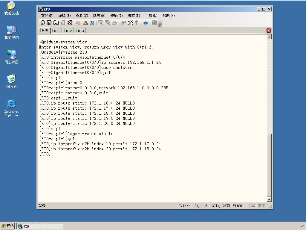This screenshot has height=230, width=306.
Task: Click the 大写 caps lock indicator
Action: click(251, 206)
